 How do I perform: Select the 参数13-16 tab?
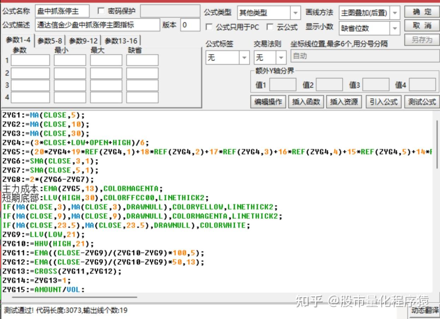(121, 41)
